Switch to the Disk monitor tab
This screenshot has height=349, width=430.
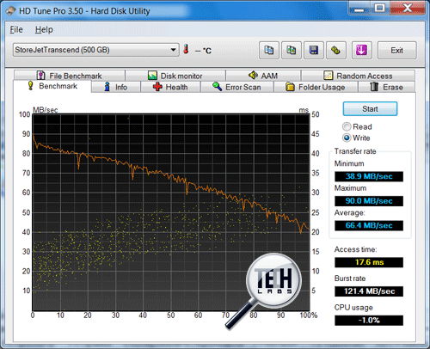pyautogui.click(x=175, y=76)
